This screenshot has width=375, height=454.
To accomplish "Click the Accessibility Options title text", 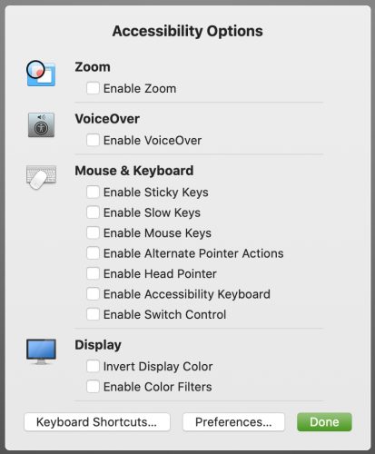I will tap(187, 31).
